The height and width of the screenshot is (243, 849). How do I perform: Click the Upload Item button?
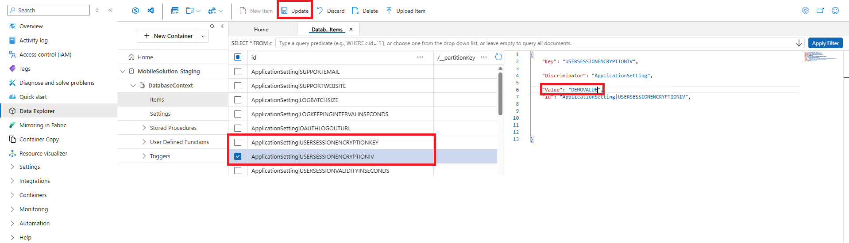pos(405,11)
